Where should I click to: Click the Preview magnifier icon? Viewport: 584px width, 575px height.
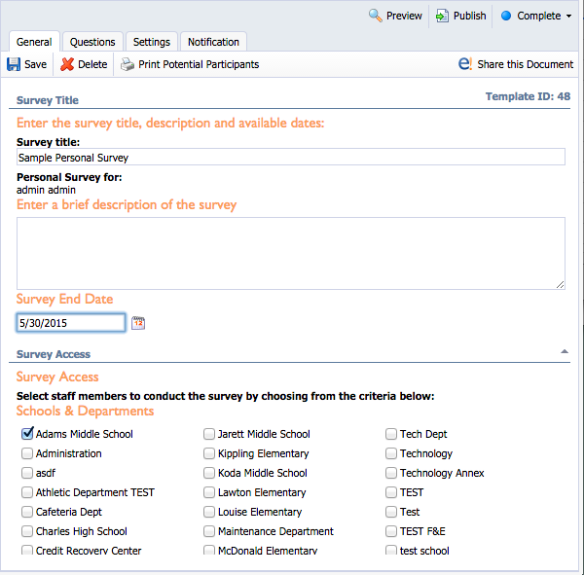pos(375,16)
